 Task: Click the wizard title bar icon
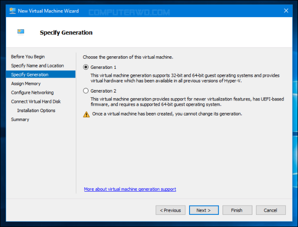pyautogui.click(x=13, y=11)
